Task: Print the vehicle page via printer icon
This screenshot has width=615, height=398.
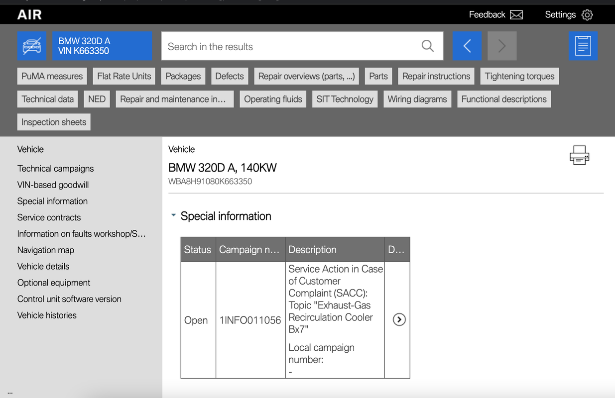Action: pos(579,155)
